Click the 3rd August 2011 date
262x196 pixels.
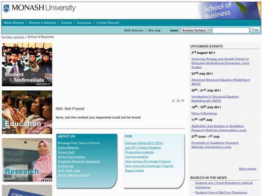[x=203, y=53]
